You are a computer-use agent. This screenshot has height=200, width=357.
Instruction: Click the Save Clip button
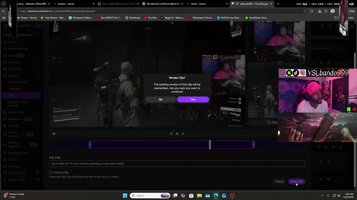(296, 181)
